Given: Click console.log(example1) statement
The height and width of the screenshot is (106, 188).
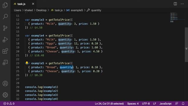Looking at the screenshot, I should pos(41,87).
